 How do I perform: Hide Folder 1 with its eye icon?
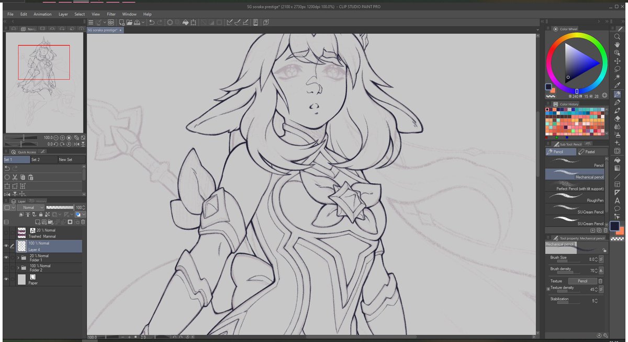(x=6, y=258)
